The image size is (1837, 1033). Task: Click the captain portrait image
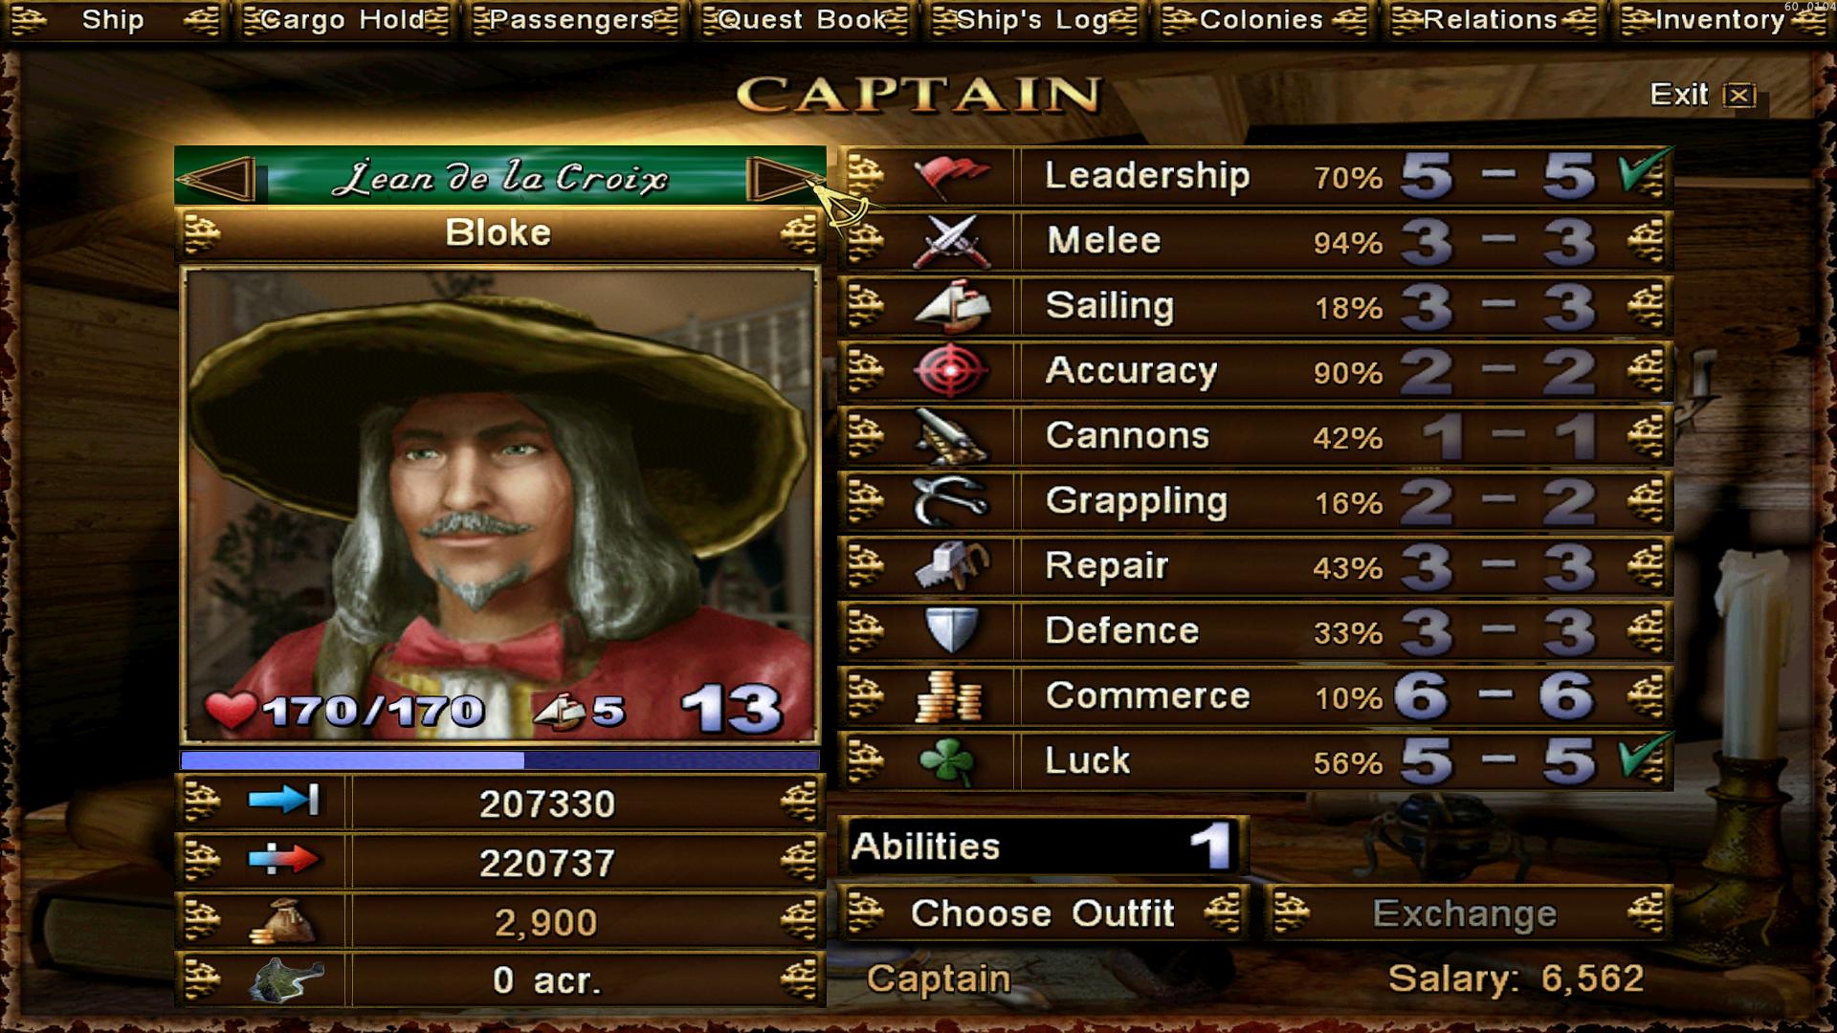point(500,505)
